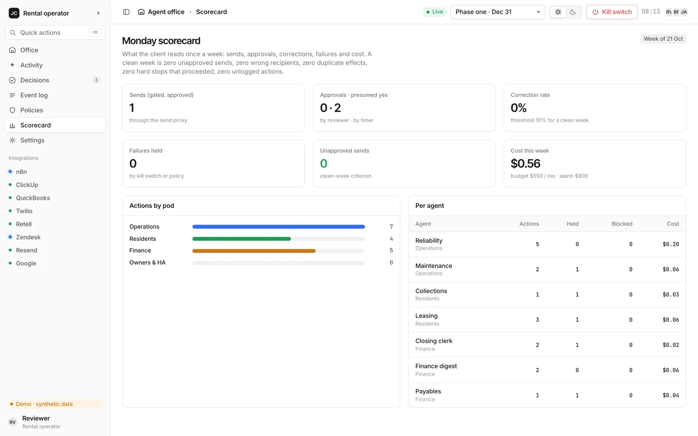Select Activity in the sidebar
Screen dimensions: 698x436
[55, 65]
